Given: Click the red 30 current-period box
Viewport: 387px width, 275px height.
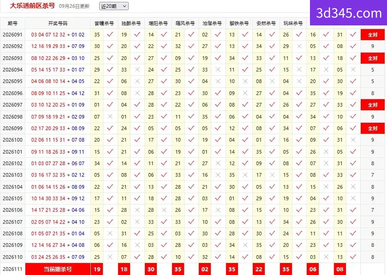Looking at the screenshot, I should click(x=151, y=269).
